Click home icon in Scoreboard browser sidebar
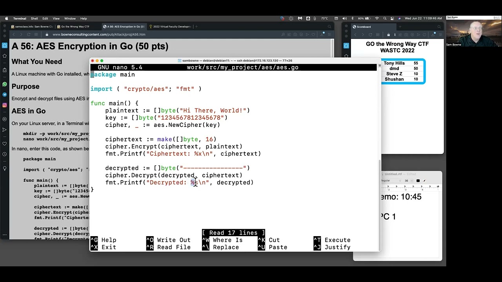Screen dimensions: 502x282 tap(346, 45)
